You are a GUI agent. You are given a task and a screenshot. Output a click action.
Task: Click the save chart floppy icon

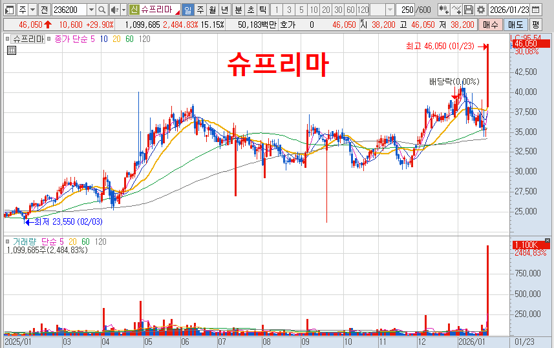tap(469, 10)
